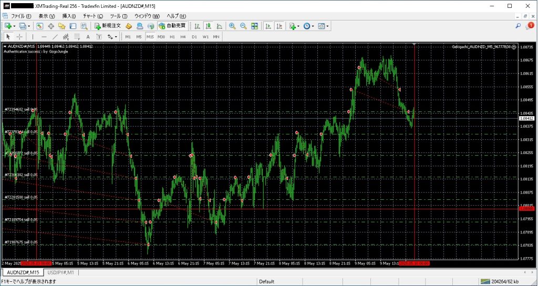
Task: Open the チャート (Chart) menu
Action: click(x=93, y=16)
